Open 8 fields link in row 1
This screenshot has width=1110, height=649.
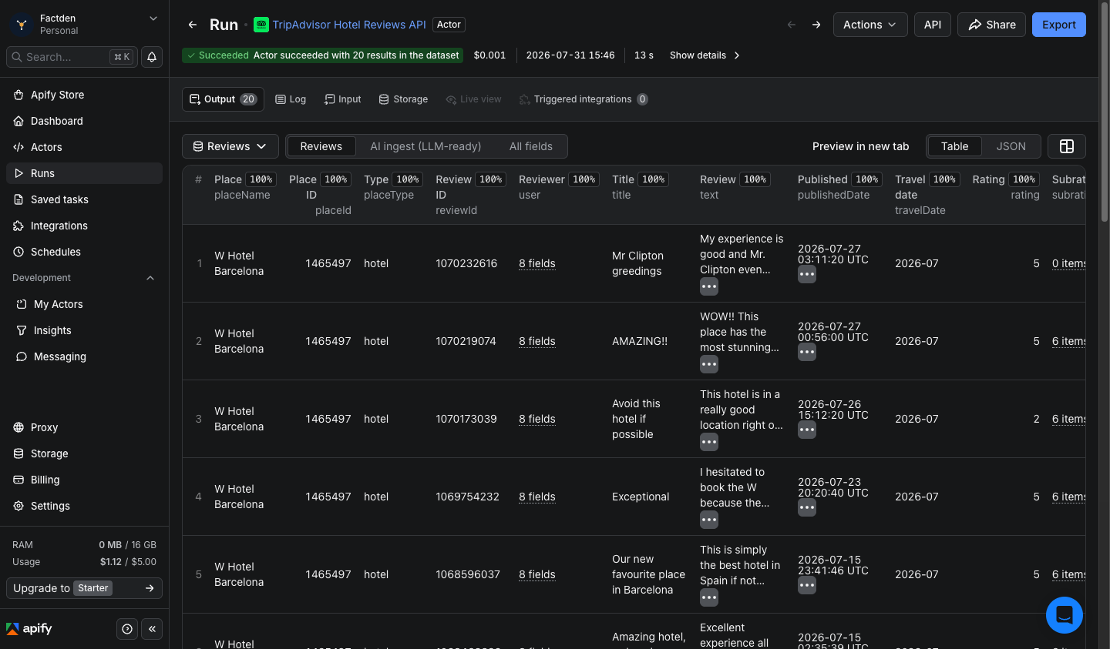coord(537,263)
